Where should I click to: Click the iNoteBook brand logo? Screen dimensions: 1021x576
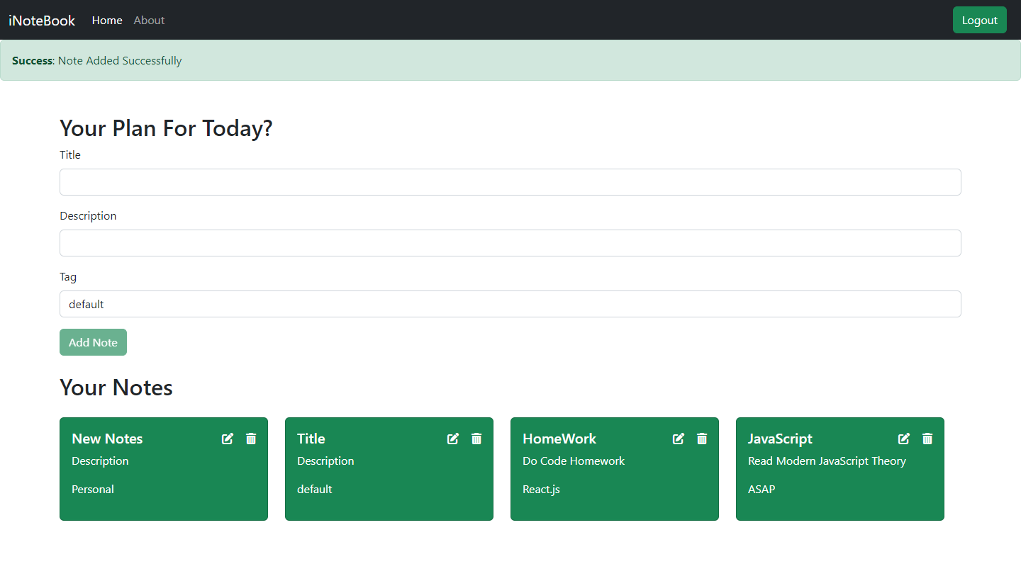point(42,21)
